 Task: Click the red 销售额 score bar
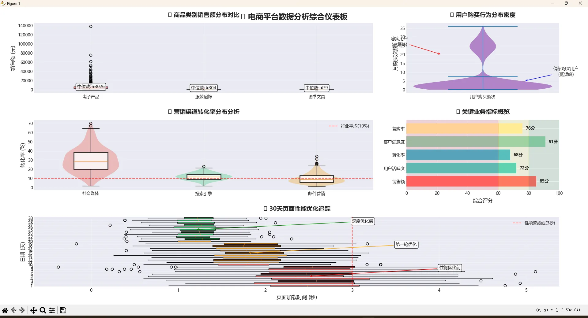click(471, 181)
